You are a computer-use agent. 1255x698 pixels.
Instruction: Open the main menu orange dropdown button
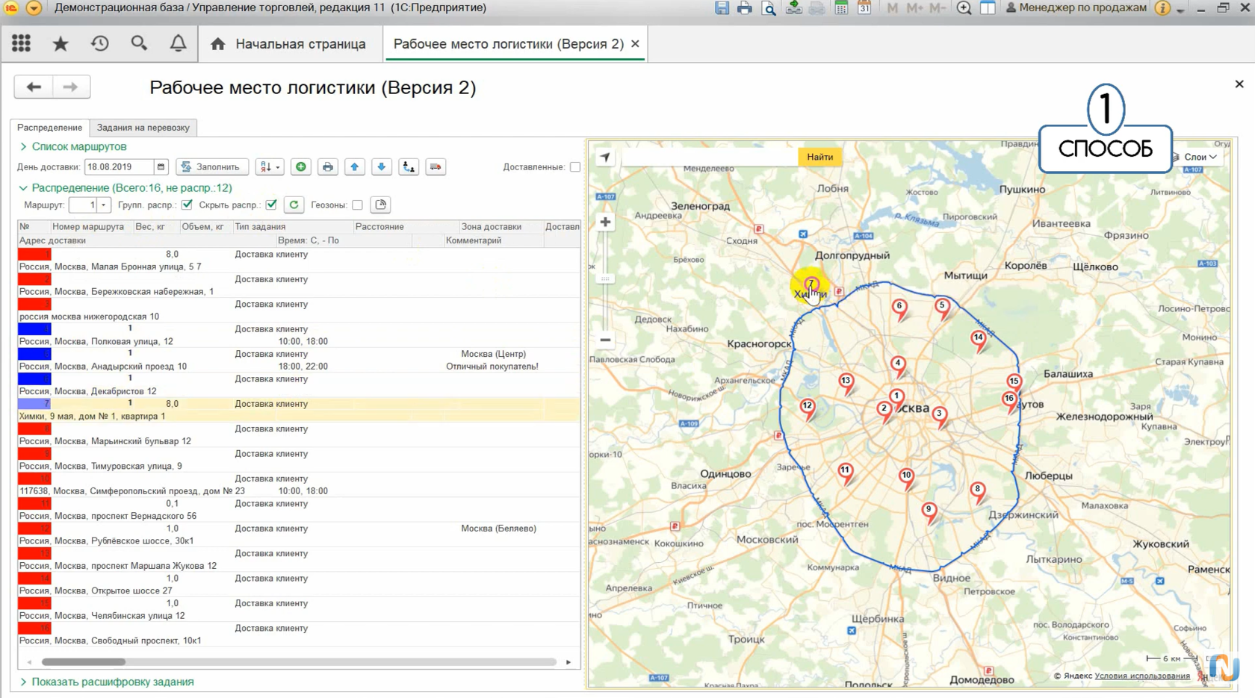click(34, 8)
